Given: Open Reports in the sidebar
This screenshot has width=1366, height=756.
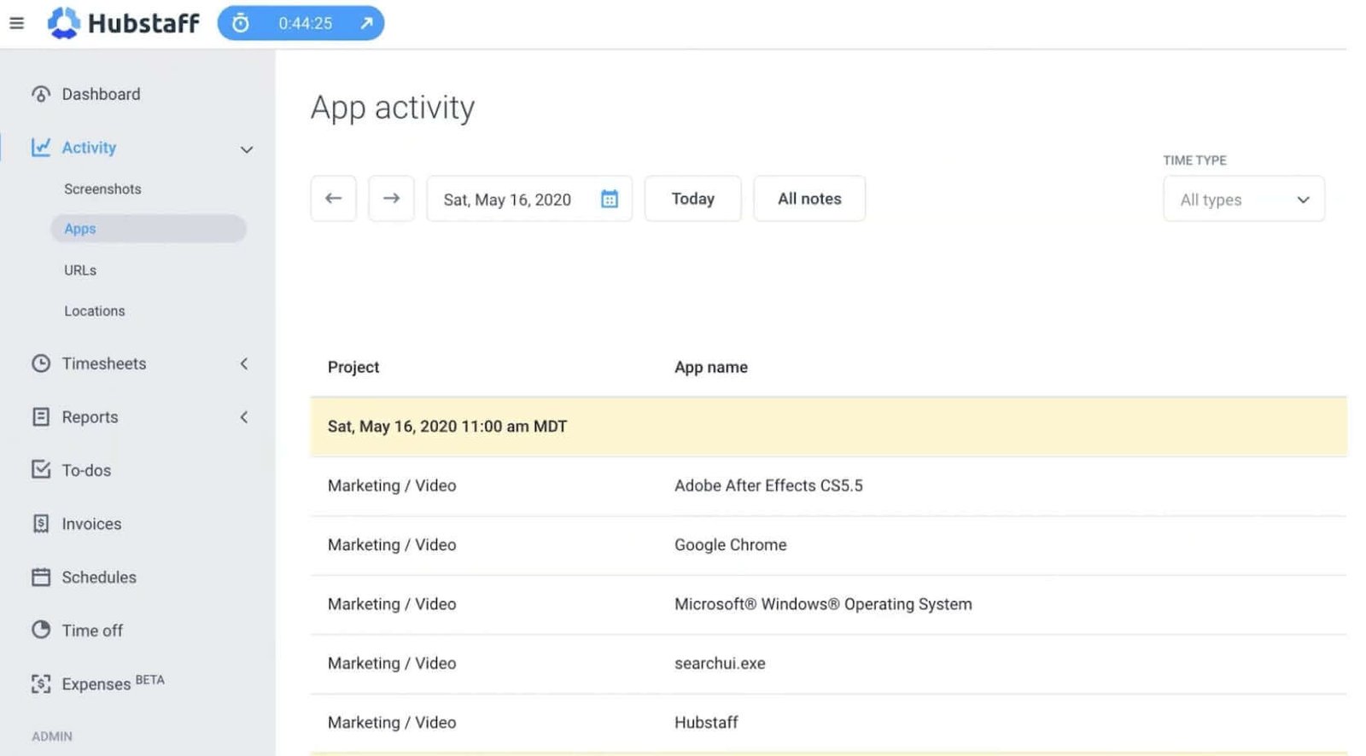Looking at the screenshot, I should [x=90, y=417].
